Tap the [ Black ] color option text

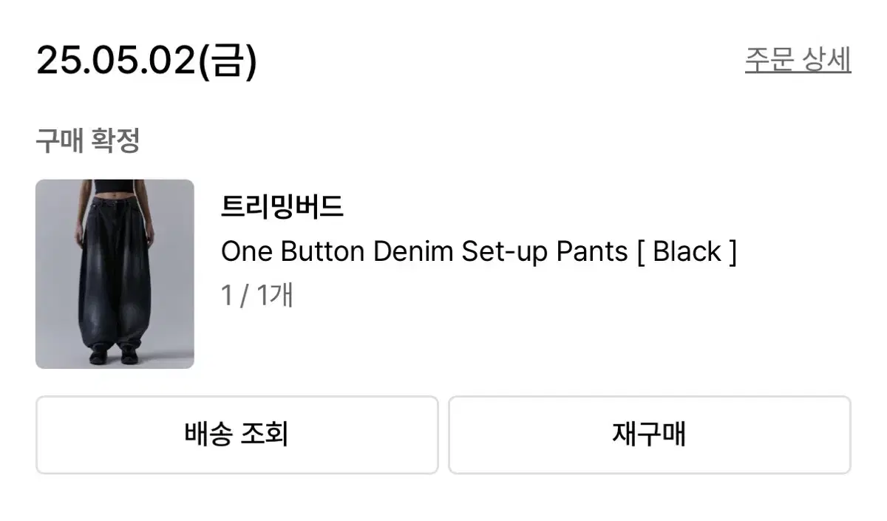click(687, 252)
